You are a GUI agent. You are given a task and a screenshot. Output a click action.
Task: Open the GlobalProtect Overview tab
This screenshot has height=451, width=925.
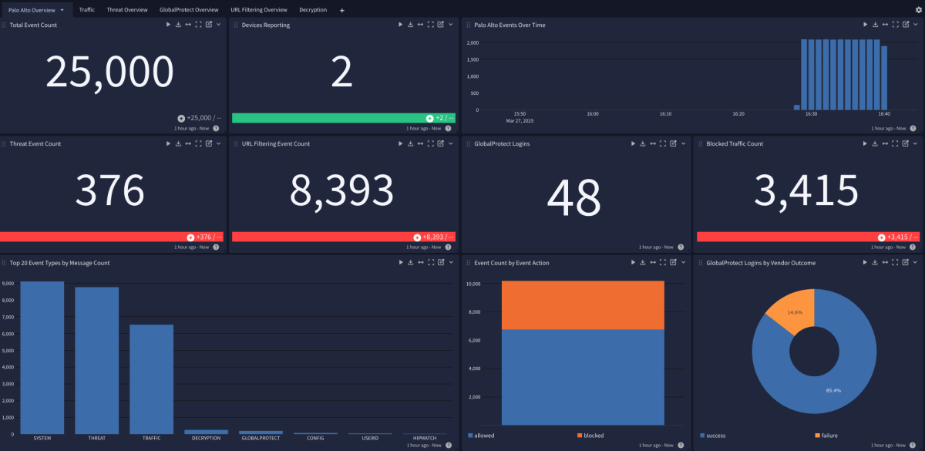tap(189, 10)
